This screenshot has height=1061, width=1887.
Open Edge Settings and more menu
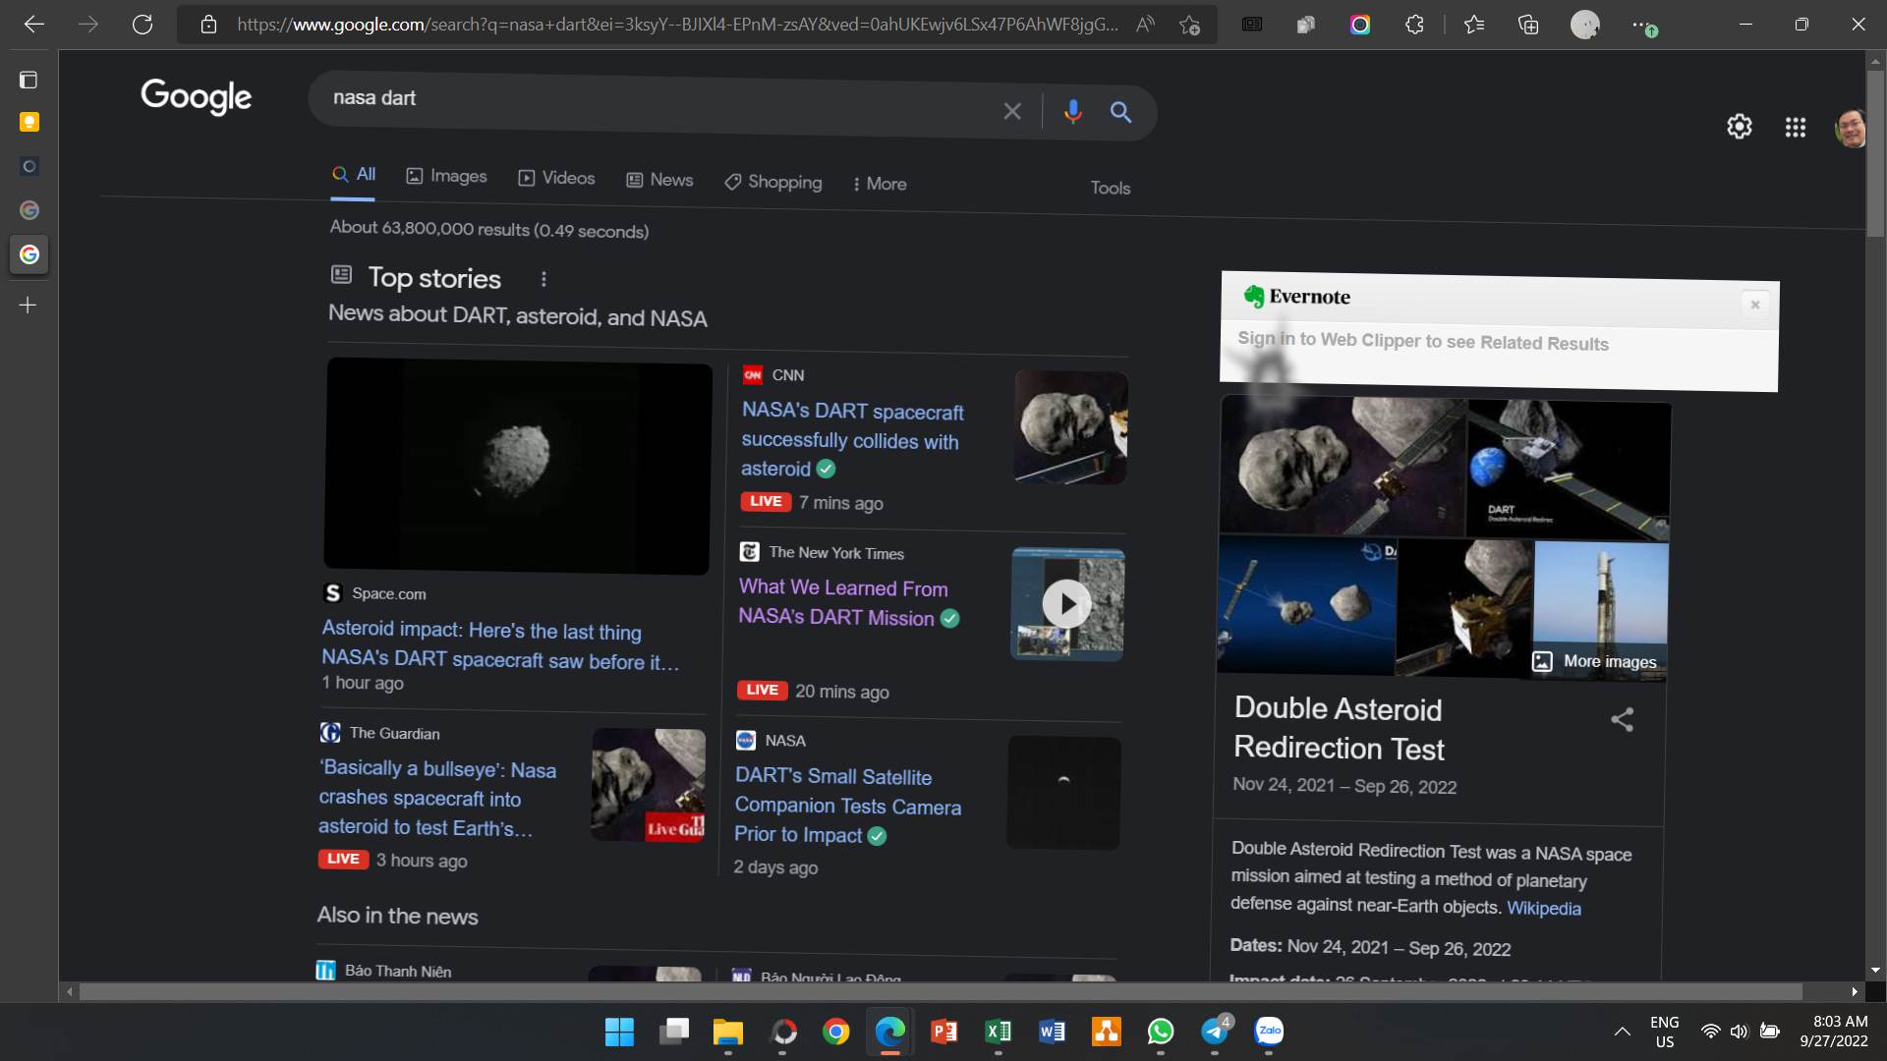click(1642, 25)
